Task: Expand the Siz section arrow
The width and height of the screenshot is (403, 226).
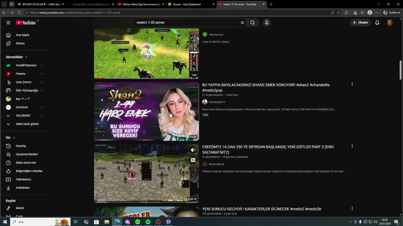Action: coord(14,138)
